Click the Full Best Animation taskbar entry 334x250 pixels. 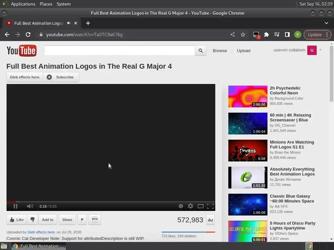[38, 246]
